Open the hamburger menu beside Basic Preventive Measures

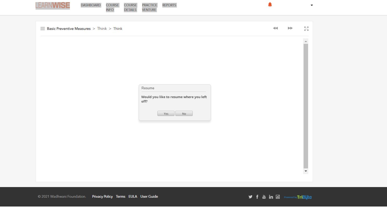click(43, 29)
